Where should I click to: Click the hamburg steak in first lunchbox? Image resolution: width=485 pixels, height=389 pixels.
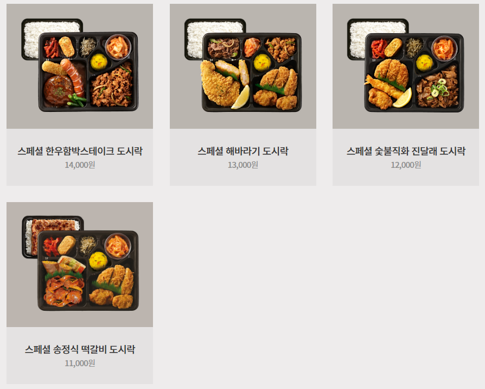[59, 91]
